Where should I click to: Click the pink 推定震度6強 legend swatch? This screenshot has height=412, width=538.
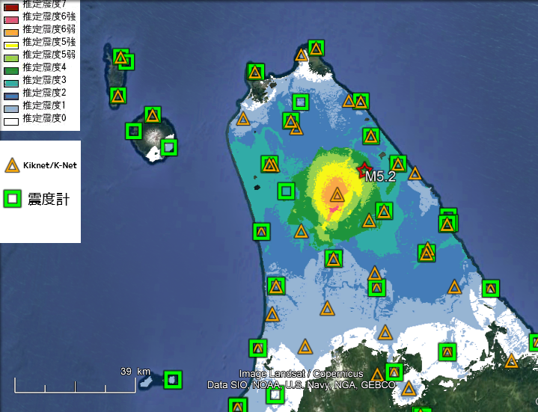point(10,16)
